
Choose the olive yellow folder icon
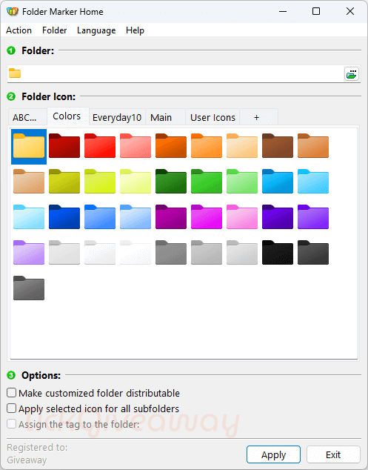click(x=64, y=182)
